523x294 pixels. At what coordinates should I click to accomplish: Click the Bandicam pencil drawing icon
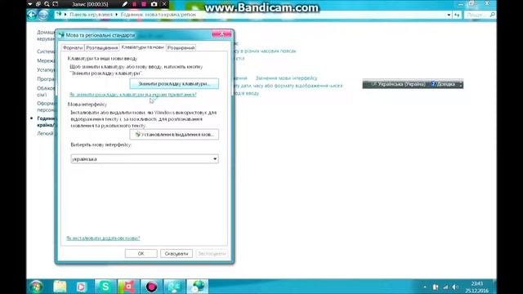click(x=125, y=4)
